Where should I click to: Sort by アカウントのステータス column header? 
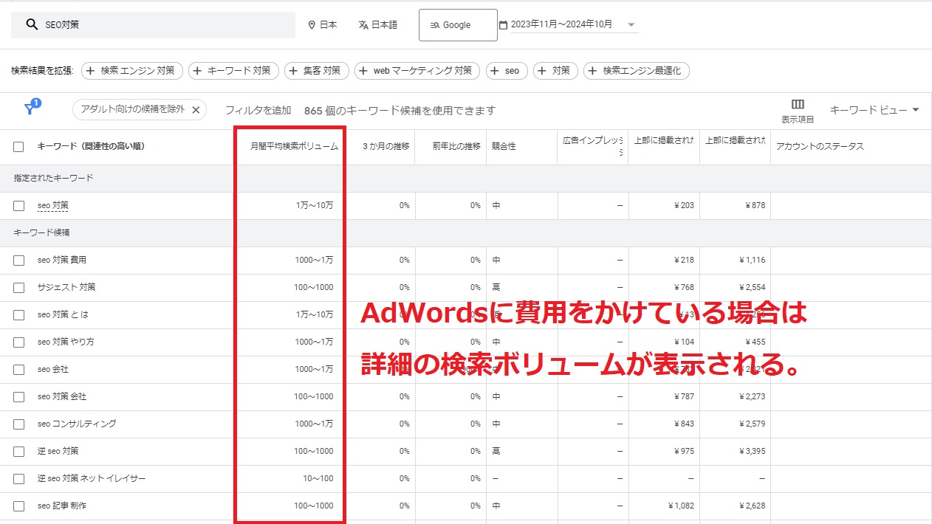click(820, 147)
